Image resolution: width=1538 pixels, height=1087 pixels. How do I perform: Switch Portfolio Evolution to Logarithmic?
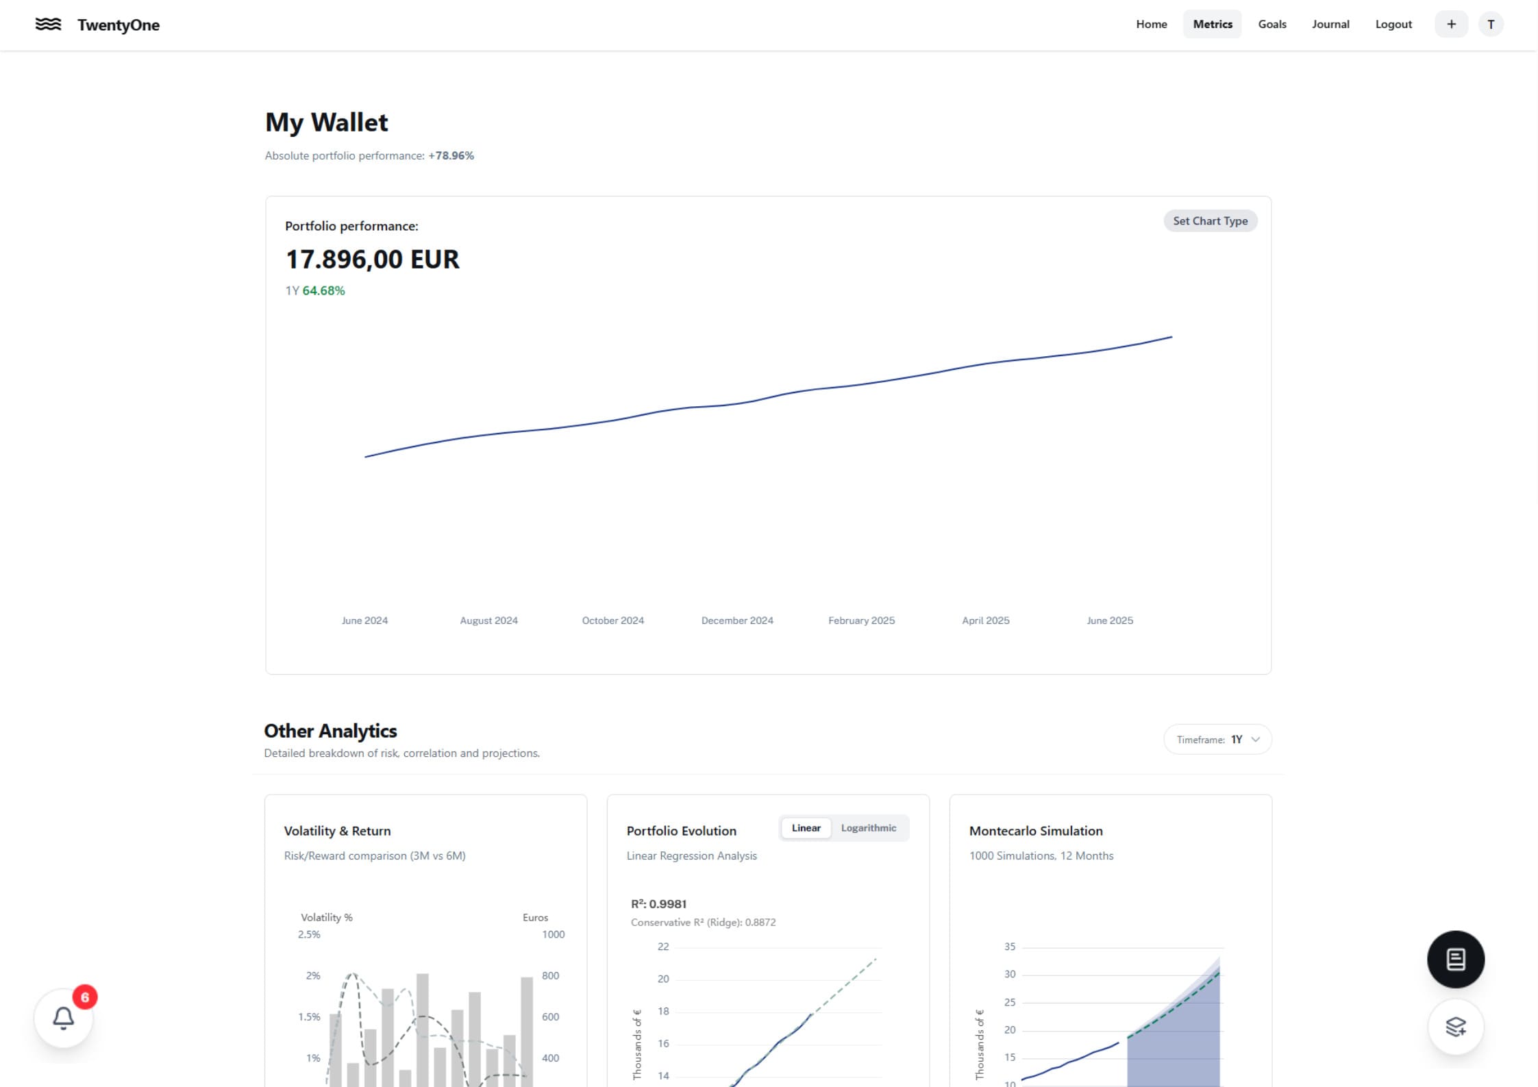[x=868, y=828]
